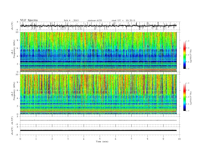Select the "start UT = 10:20:0" text
The image size is (202, 156).
[123, 20]
